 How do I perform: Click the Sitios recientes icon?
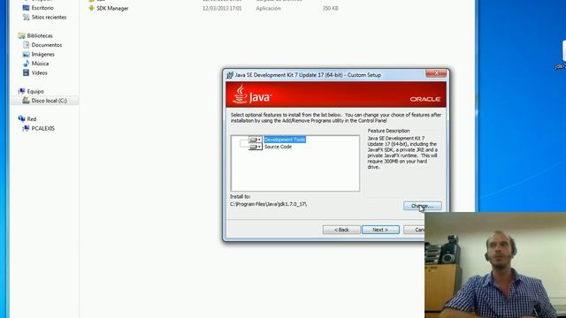click(26, 17)
